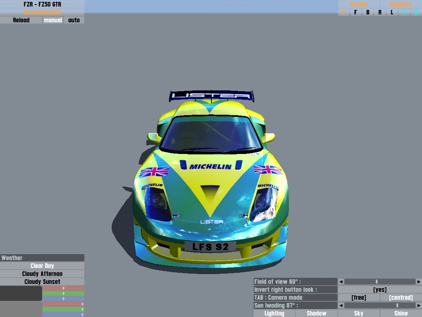The width and height of the screenshot is (422, 317).
Task: Click the LFS S2 number plate on car
Action: click(x=210, y=247)
